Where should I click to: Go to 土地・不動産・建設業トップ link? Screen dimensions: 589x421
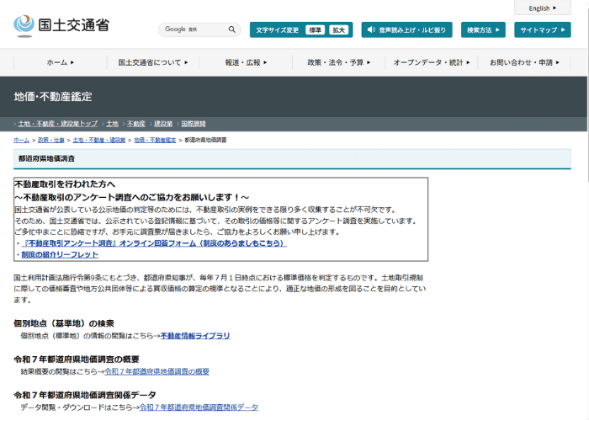coord(57,124)
